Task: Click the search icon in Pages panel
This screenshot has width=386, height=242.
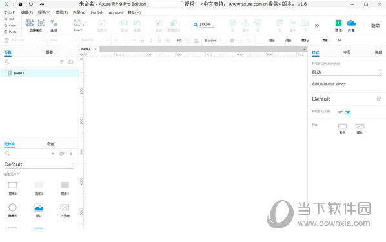Action: 7,62
